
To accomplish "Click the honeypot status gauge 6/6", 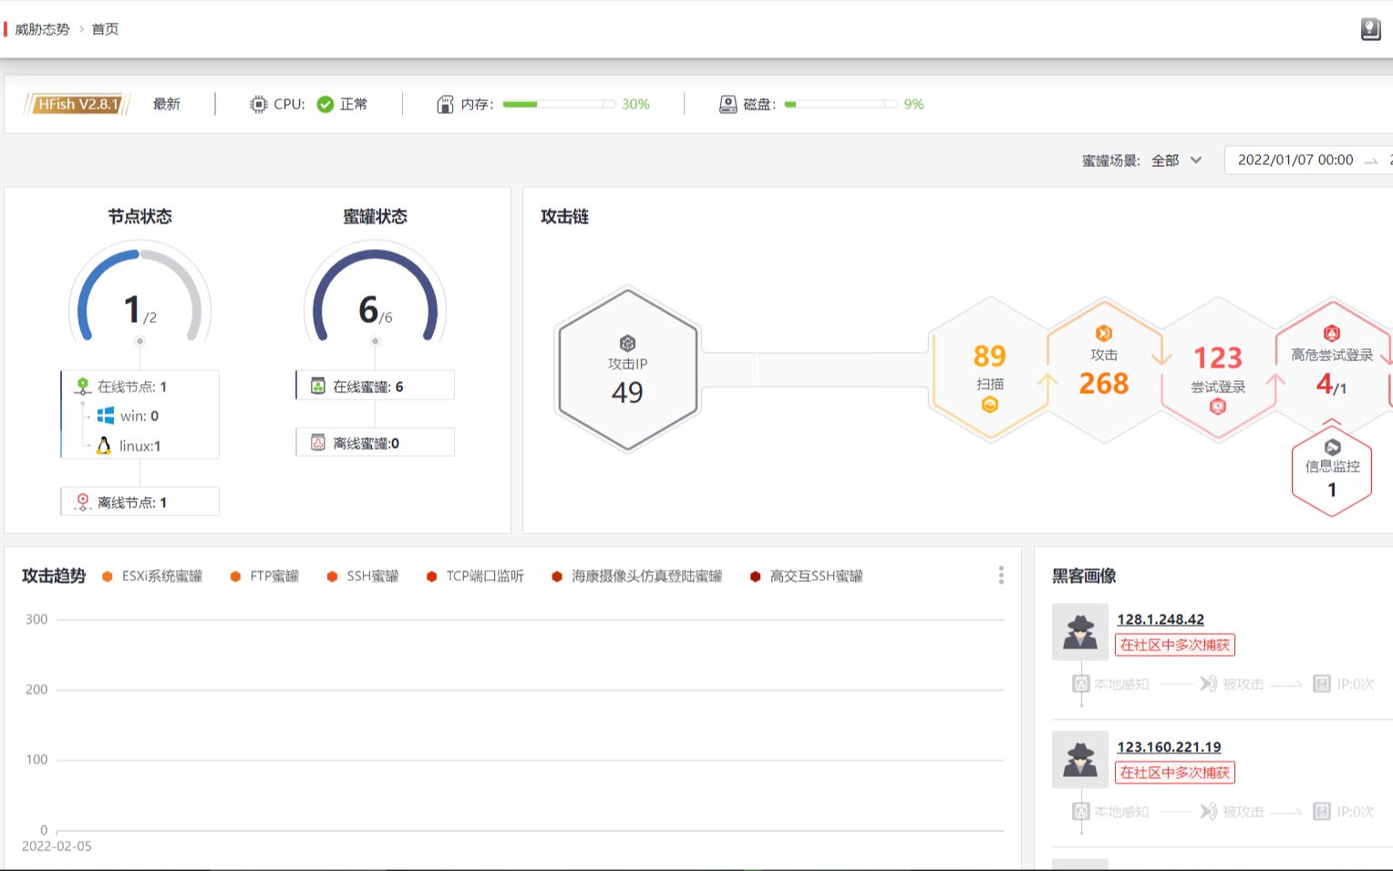I will [375, 294].
